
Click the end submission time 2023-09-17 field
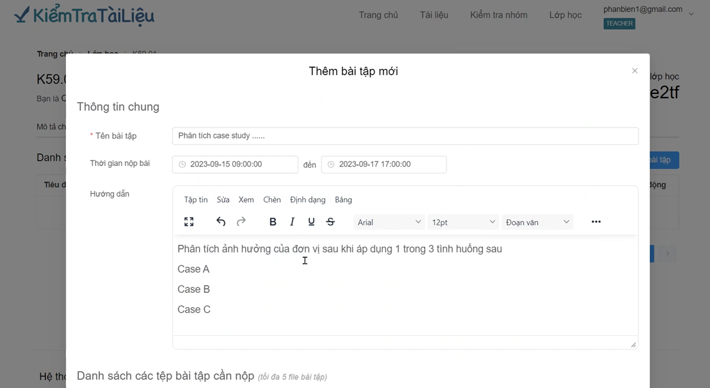tap(384, 164)
